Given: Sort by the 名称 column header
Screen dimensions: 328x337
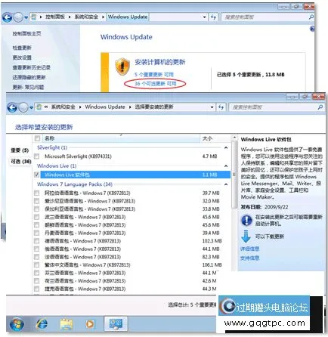Looking at the screenshot, I should pyautogui.click(x=120, y=138).
